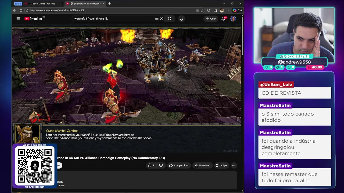Start voice search with the microphone
Screen dimensions: 344x193
point(181,19)
